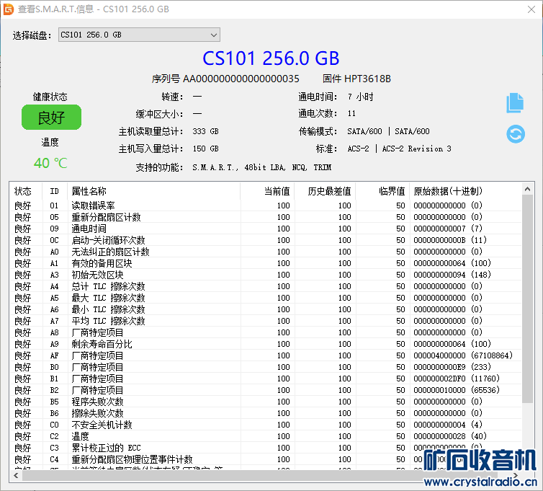
Task: Click the table scrollbar up arrow
Action: pyautogui.click(x=527, y=189)
